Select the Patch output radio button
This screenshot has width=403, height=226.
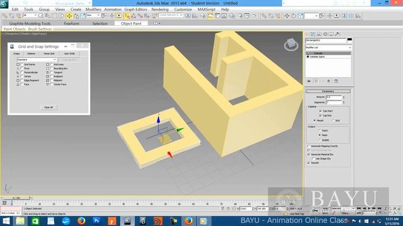pos(320,131)
